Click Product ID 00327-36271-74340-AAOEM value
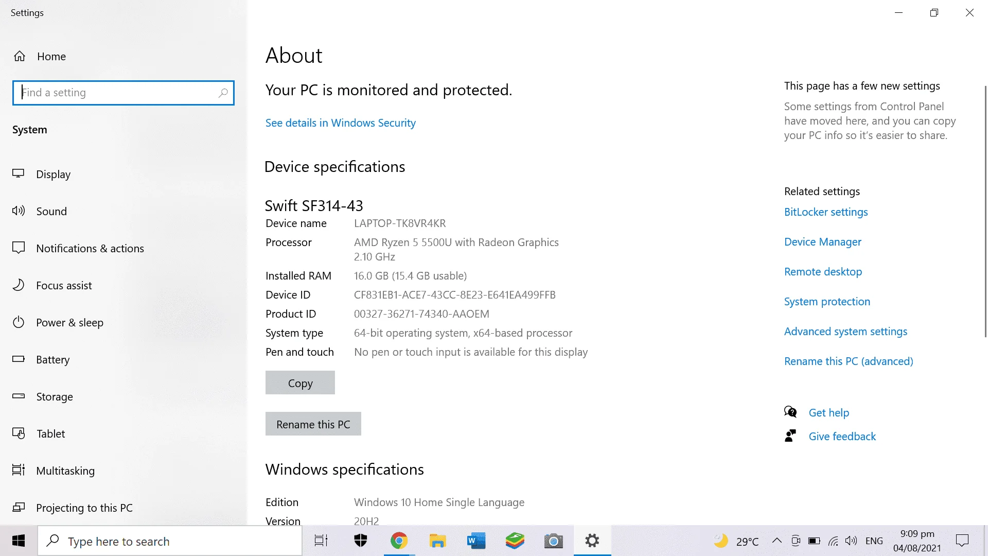This screenshot has height=556, width=988. click(421, 314)
